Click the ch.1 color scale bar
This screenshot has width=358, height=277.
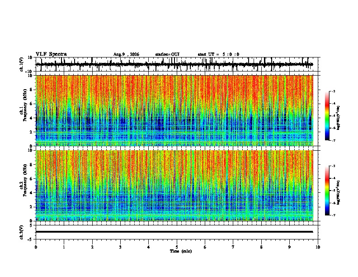327,116
